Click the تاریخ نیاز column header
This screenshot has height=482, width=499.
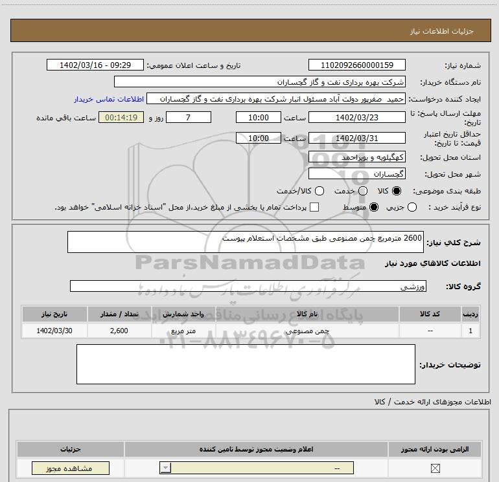pos(54,314)
